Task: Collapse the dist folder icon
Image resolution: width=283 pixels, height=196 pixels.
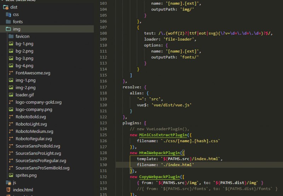Action: click(x=6, y=7)
